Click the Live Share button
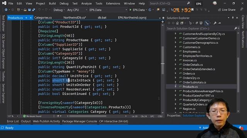The image size is (247, 138). (x=227, y=10)
